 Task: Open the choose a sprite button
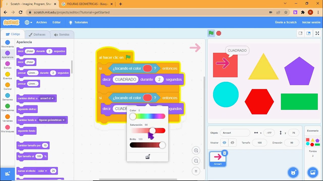[x=293, y=172]
